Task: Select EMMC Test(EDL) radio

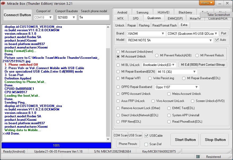Action: (169, 108)
